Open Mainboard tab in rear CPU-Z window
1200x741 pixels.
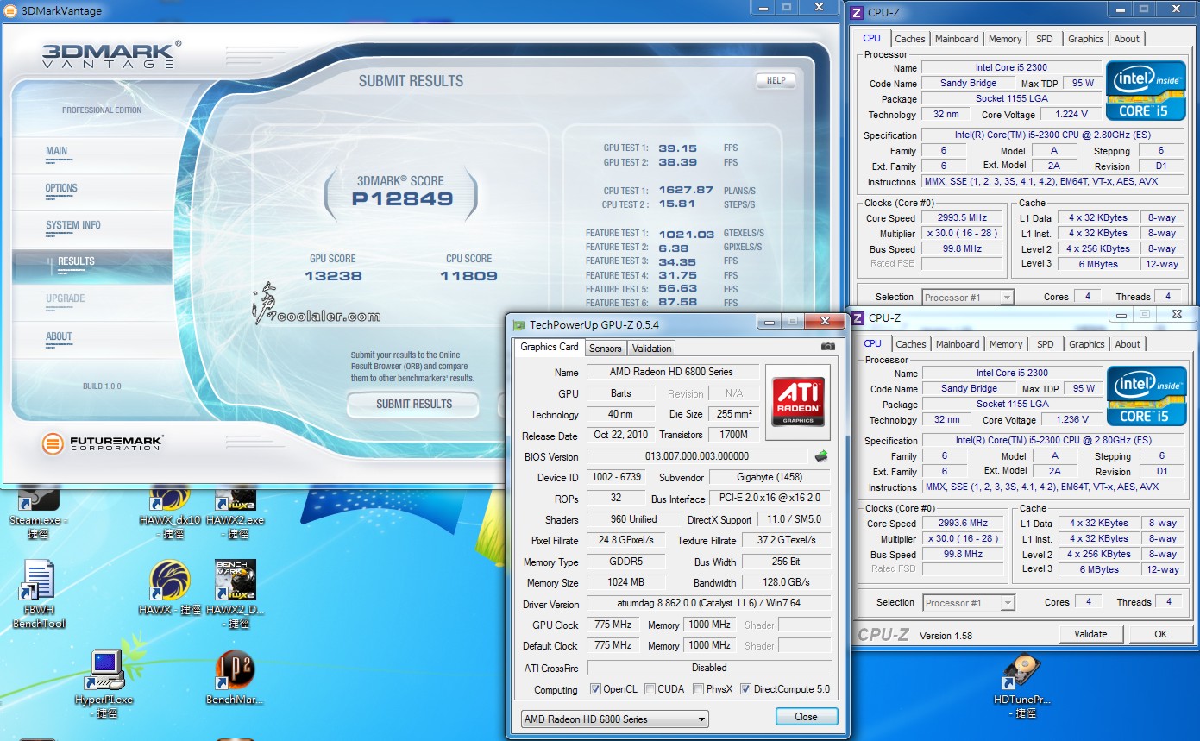click(957, 39)
